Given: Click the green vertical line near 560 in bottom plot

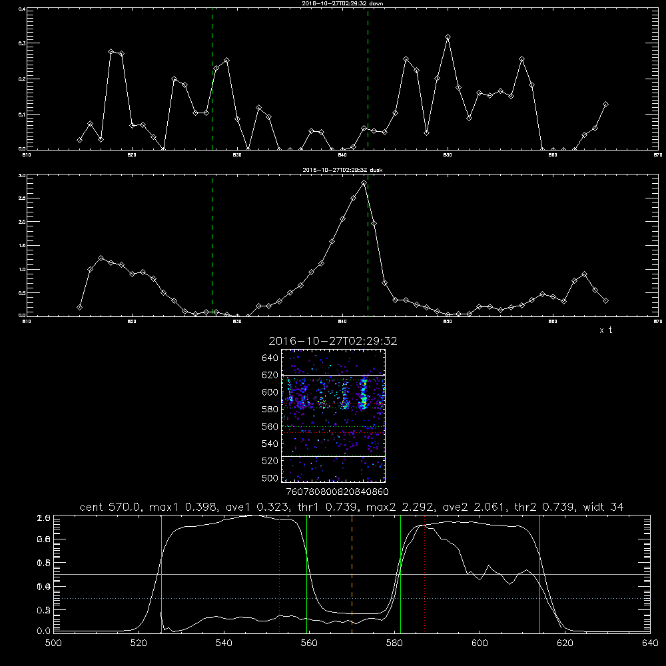Looking at the screenshot, I should (x=306, y=573).
